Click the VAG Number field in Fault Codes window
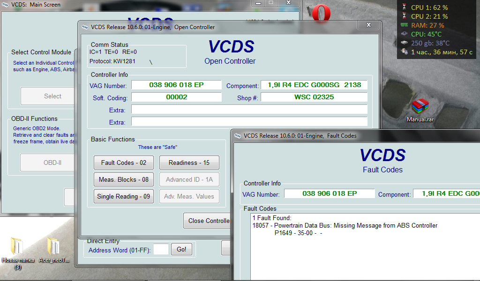Viewport: 480px width, 281px height. [x=330, y=193]
